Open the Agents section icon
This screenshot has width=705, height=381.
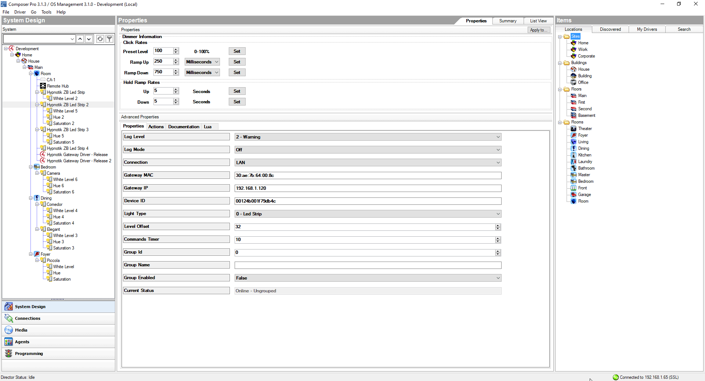(x=8, y=342)
